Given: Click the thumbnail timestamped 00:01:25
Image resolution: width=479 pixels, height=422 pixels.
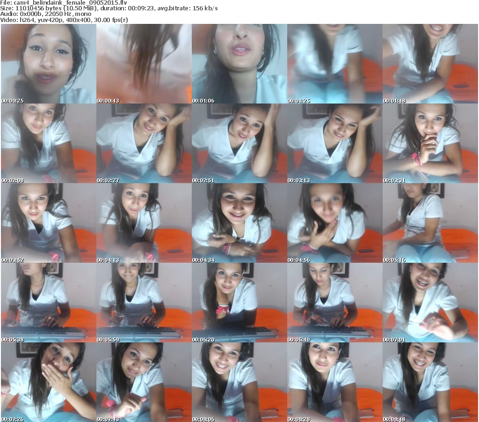Looking at the screenshot, I should pos(335,64).
